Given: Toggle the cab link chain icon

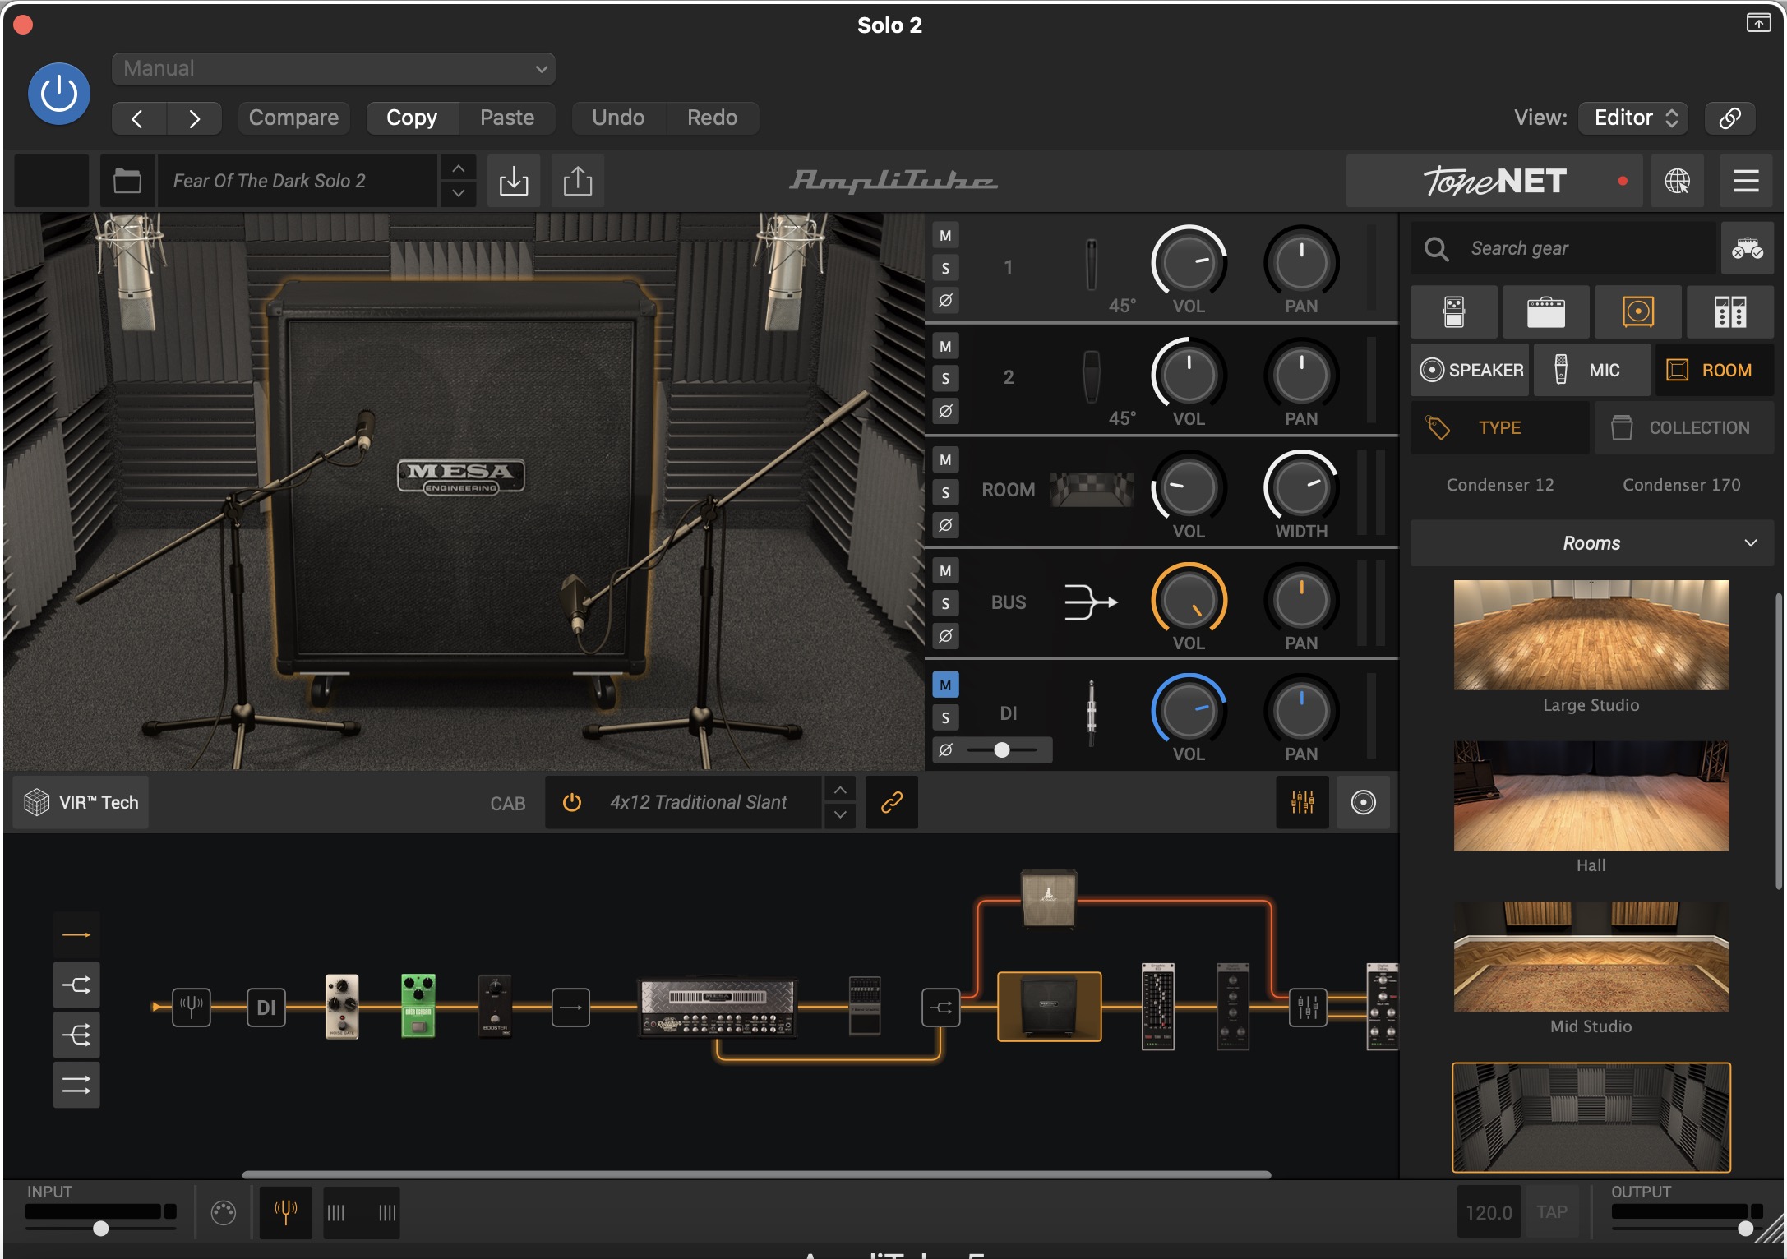Looking at the screenshot, I should click(892, 802).
